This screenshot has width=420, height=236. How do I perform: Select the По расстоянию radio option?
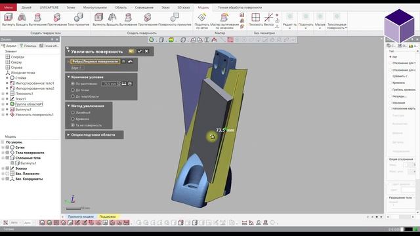click(73, 84)
